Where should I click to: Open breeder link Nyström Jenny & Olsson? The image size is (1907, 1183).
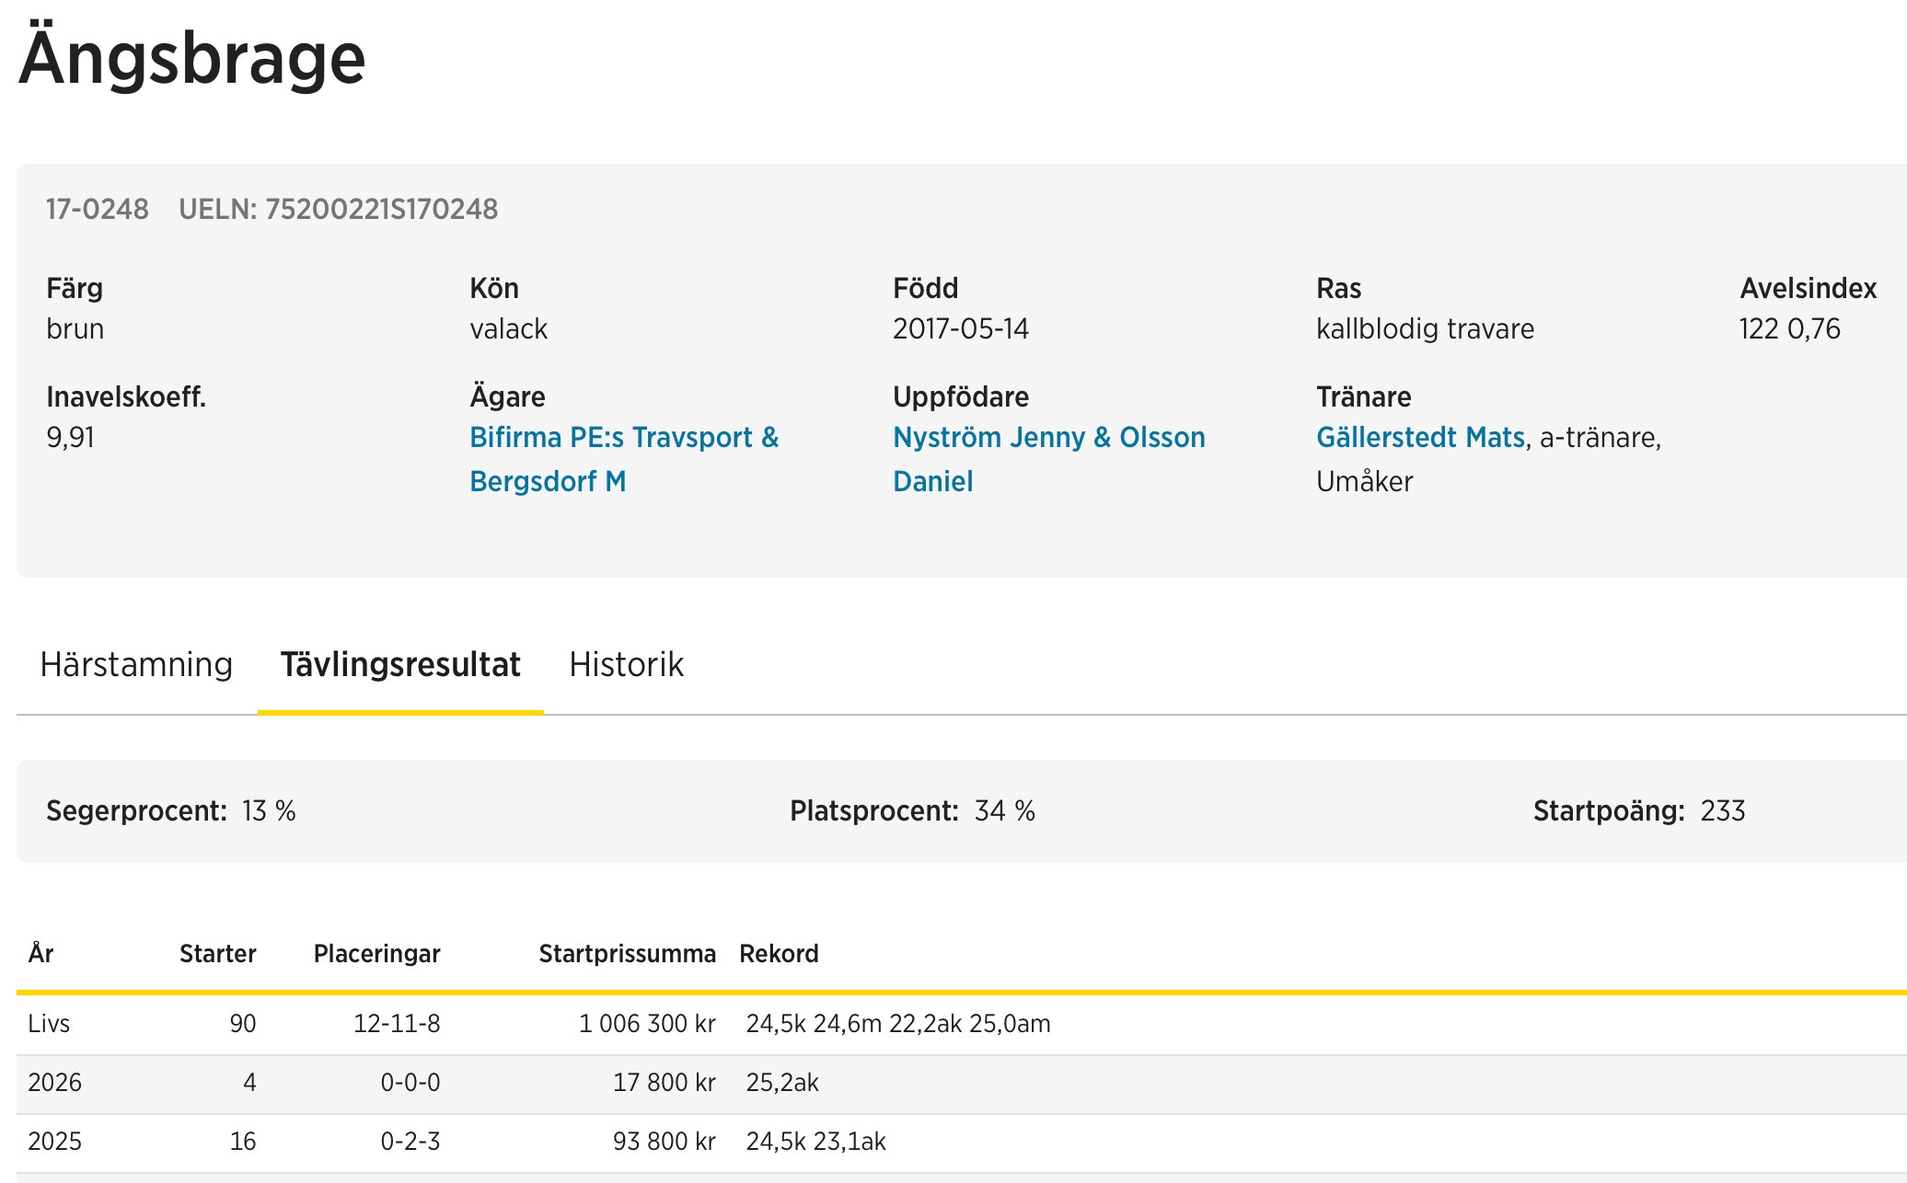[1048, 438]
